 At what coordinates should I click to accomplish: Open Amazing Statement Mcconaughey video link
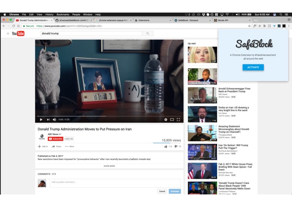tap(234, 129)
